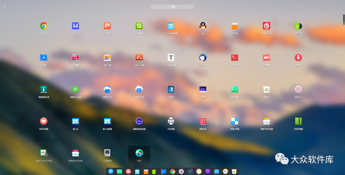Click the launcher search field
Viewport: 345px width, 175px height.
[x=172, y=7]
